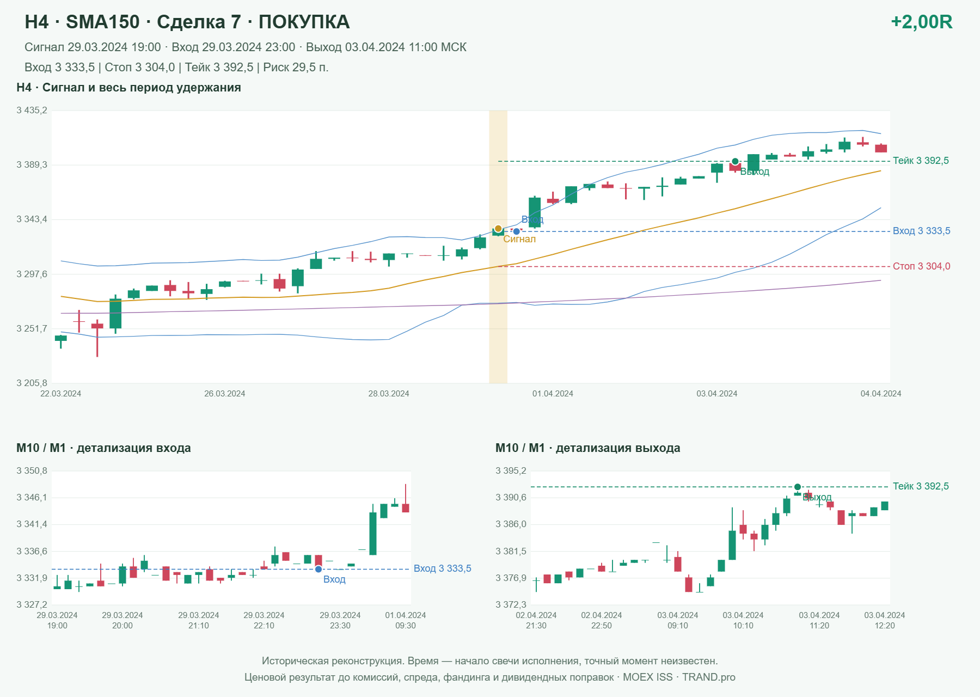Click the 3 205,8 price axis label
This screenshot has width=980, height=697.
pyautogui.click(x=32, y=383)
